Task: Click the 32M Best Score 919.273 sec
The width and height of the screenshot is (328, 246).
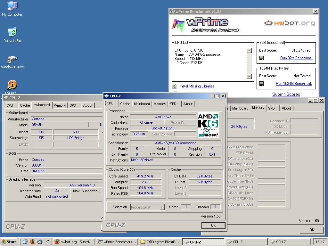Action: click(301, 50)
